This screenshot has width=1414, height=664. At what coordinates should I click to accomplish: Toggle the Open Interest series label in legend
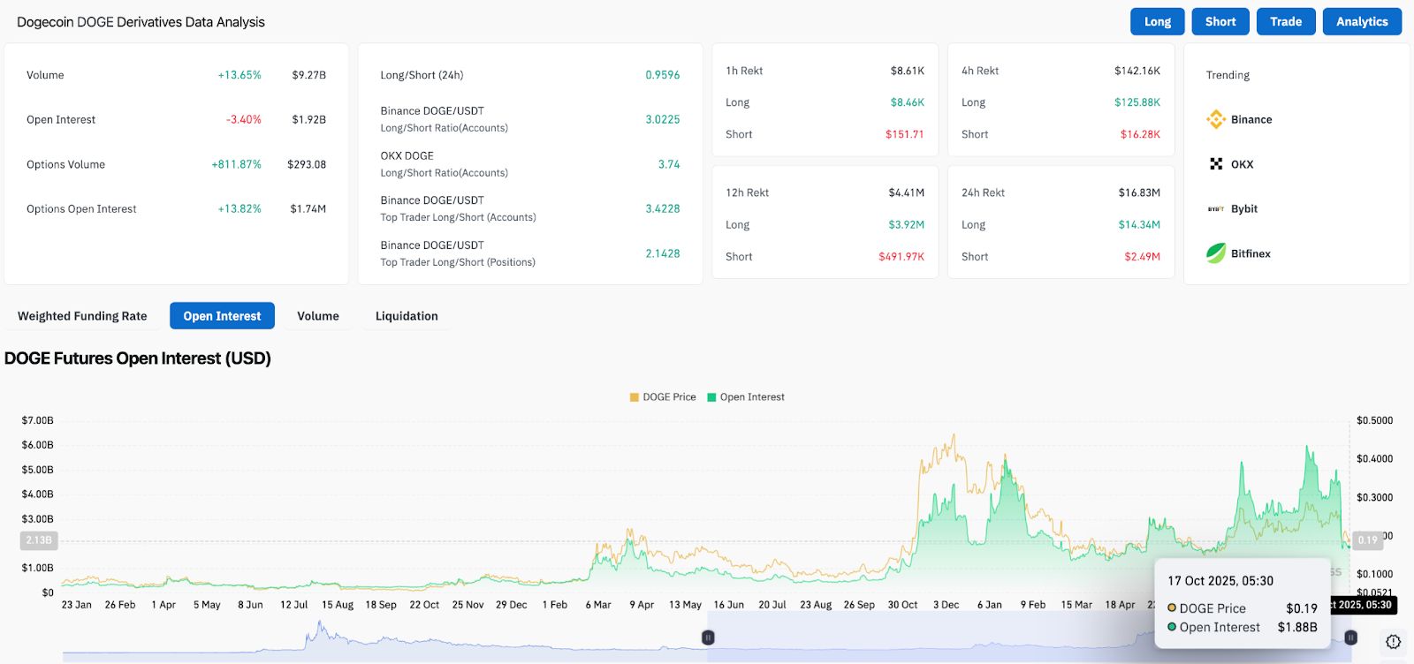tap(752, 397)
